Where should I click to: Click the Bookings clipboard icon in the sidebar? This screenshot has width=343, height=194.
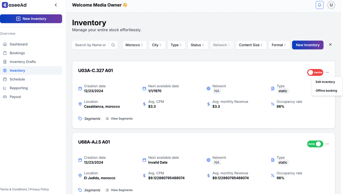point(5,53)
